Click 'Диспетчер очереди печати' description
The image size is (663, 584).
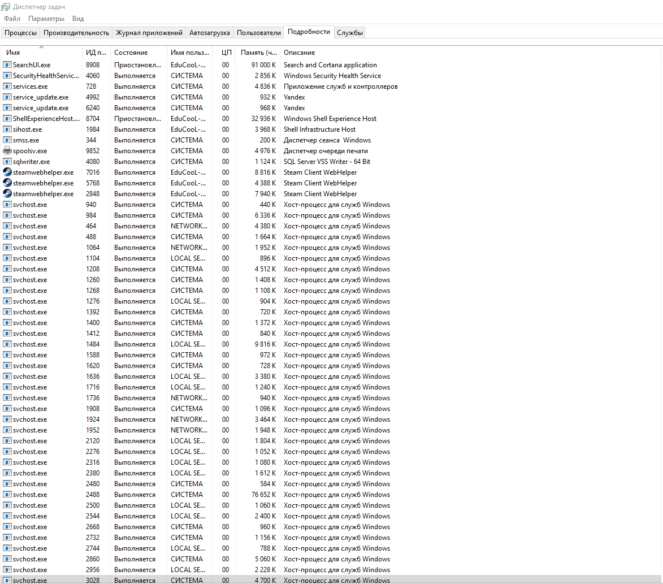pyautogui.click(x=326, y=150)
